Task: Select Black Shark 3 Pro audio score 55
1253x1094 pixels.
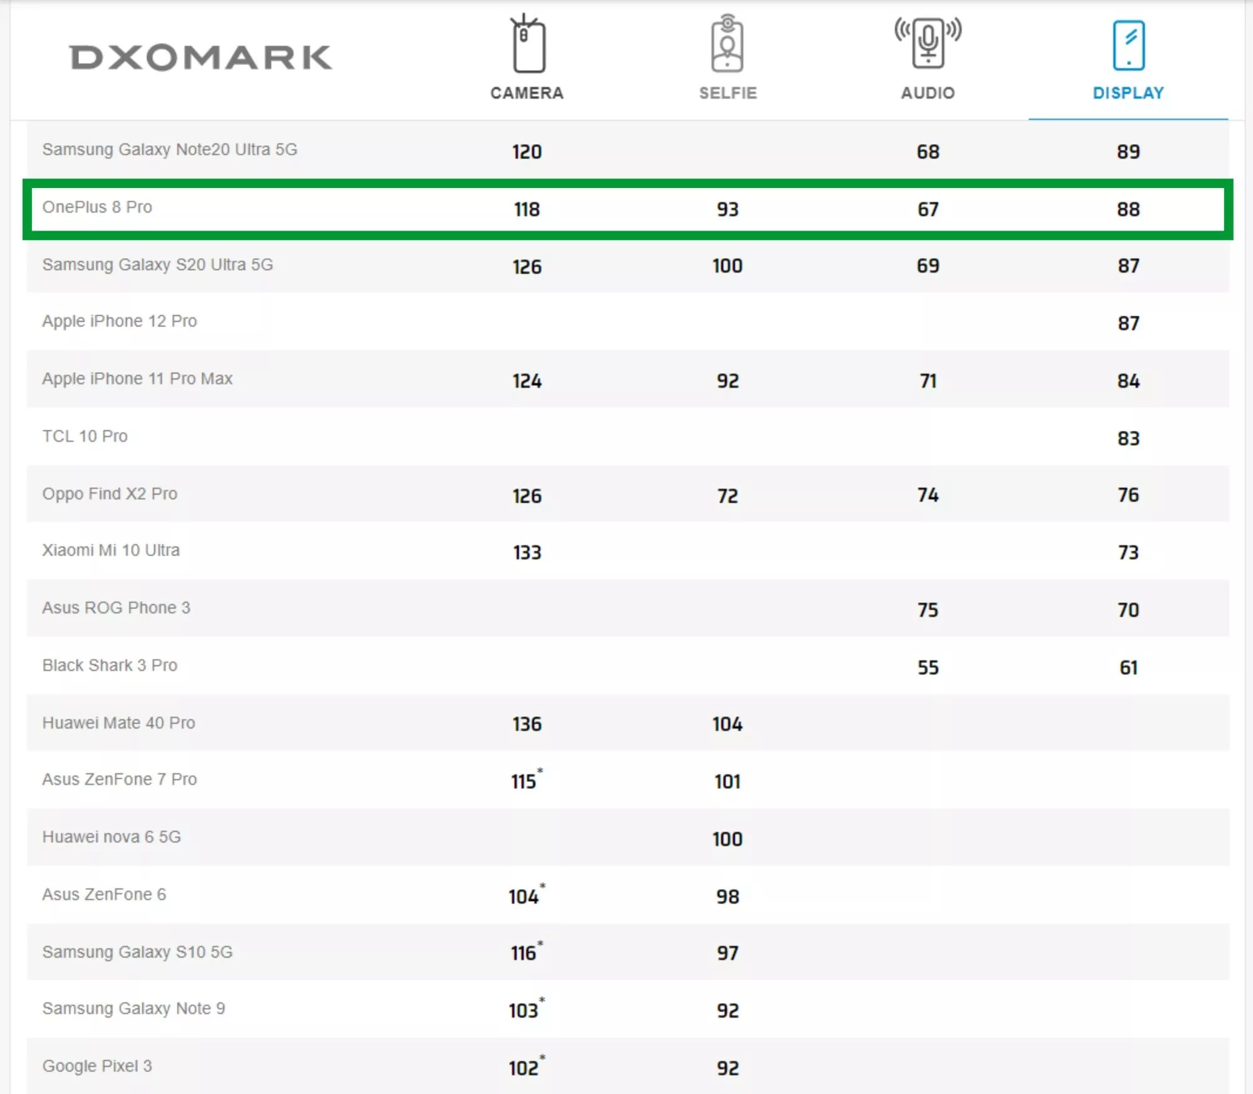Action: [x=928, y=669]
